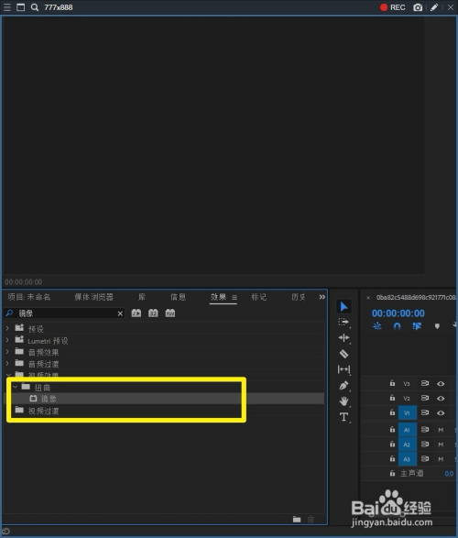Choose the Type tool
The width and height of the screenshot is (458, 538).
coord(343,417)
